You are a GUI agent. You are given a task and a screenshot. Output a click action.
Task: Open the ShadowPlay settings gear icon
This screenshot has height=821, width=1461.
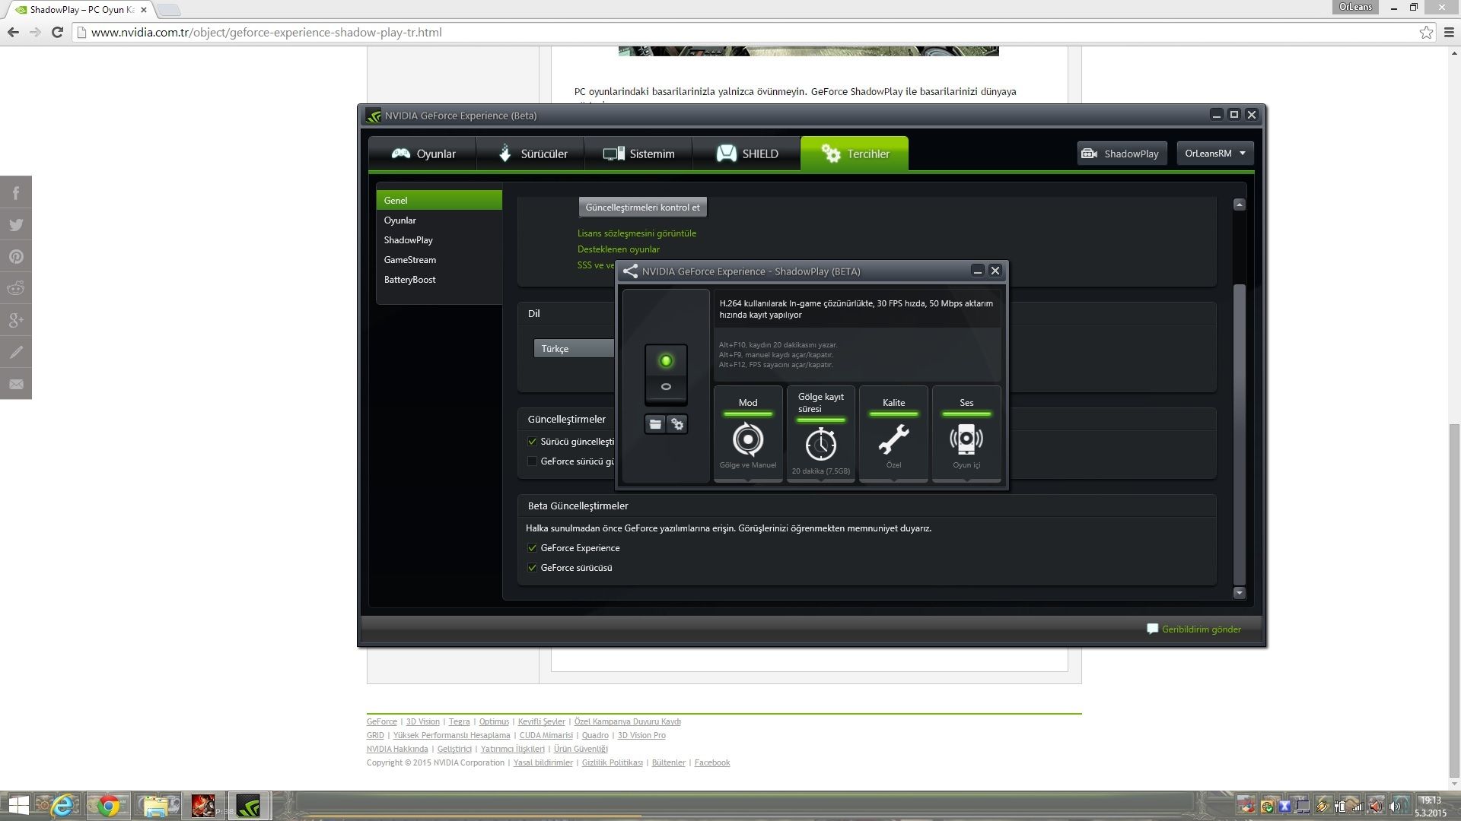pyautogui.click(x=677, y=424)
